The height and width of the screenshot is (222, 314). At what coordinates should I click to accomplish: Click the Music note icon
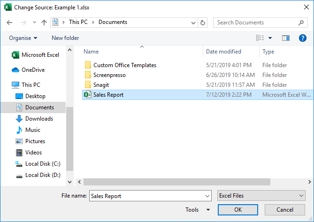tap(19, 130)
